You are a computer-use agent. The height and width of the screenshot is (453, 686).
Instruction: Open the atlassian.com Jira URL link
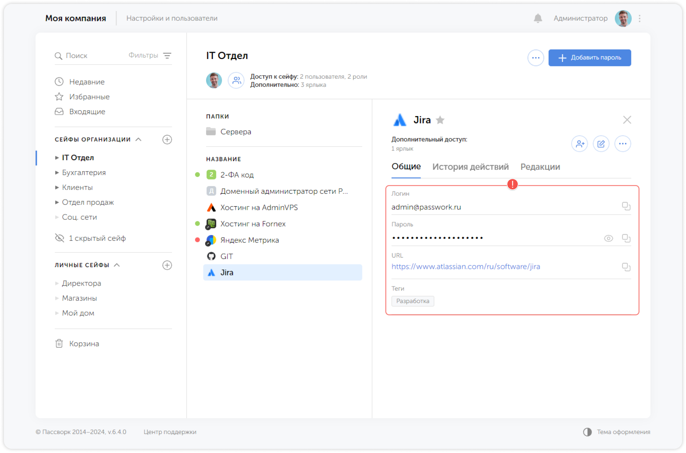tap(465, 267)
